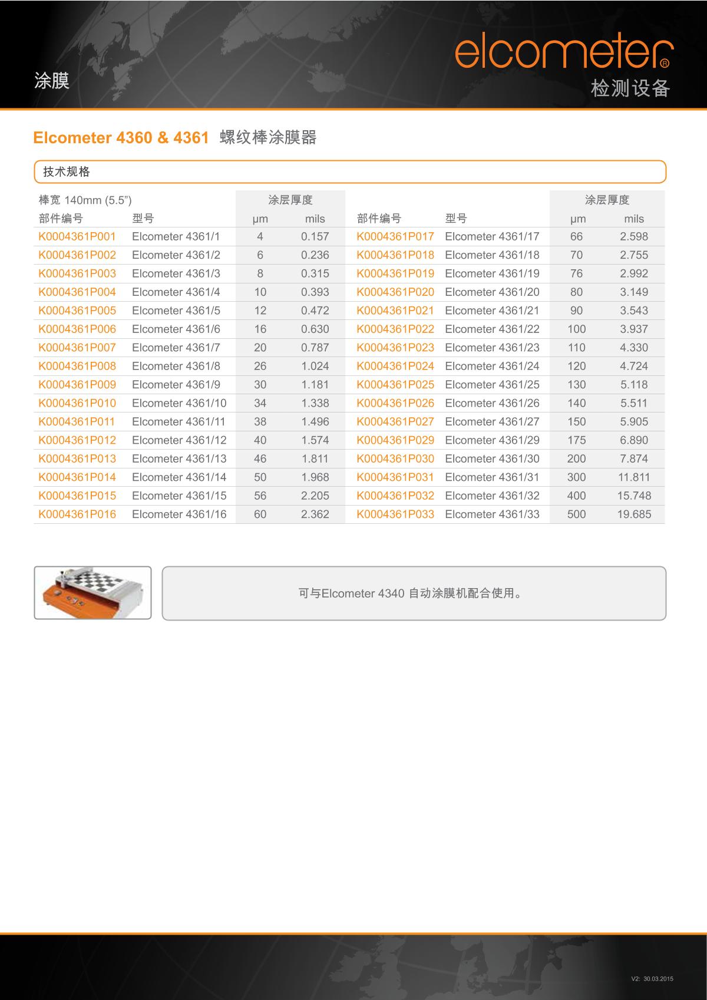Click left 涂层厚度 column header
Screen dimensions: 707x1000
[x=290, y=200]
